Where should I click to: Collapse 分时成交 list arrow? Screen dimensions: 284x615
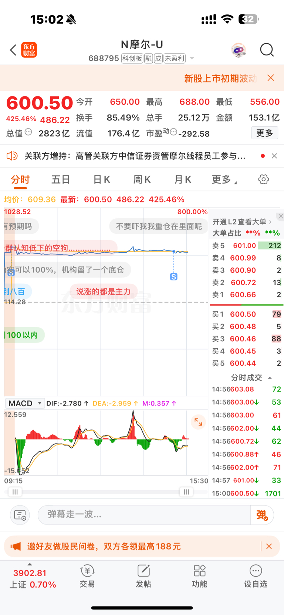270,377
